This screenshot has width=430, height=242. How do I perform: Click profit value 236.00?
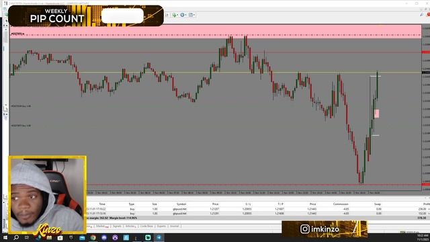click(x=423, y=209)
